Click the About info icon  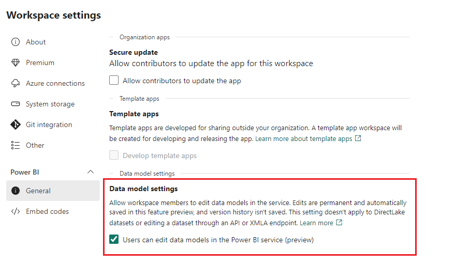click(16, 42)
